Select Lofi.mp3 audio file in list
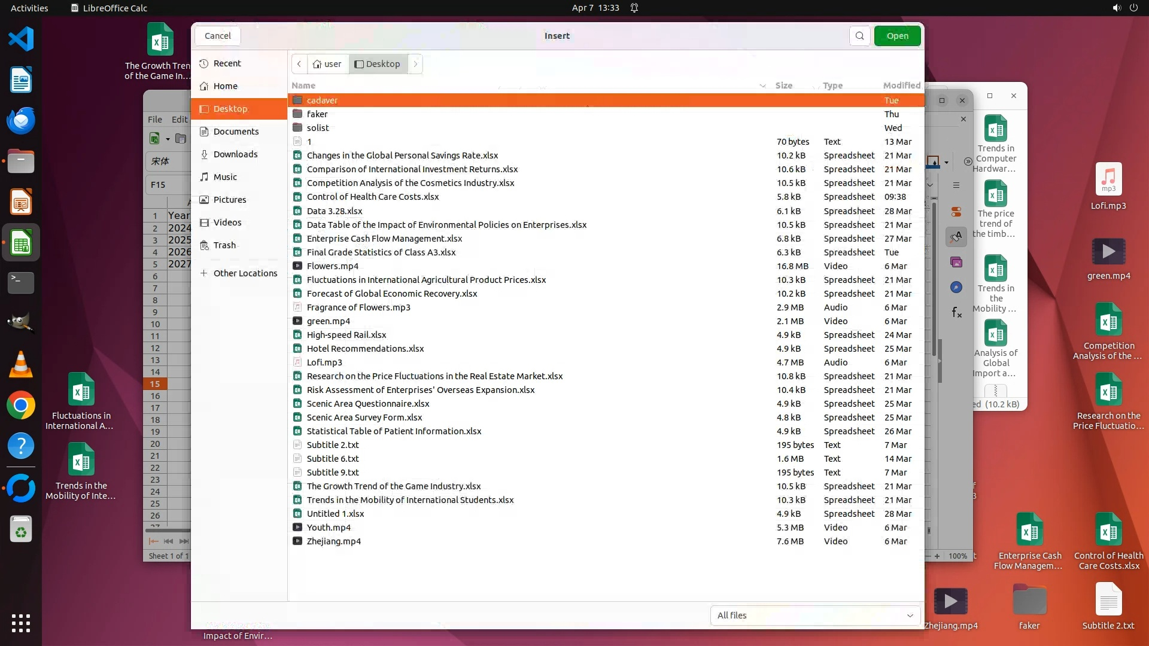This screenshot has width=1149, height=646. click(x=324, y=362)
